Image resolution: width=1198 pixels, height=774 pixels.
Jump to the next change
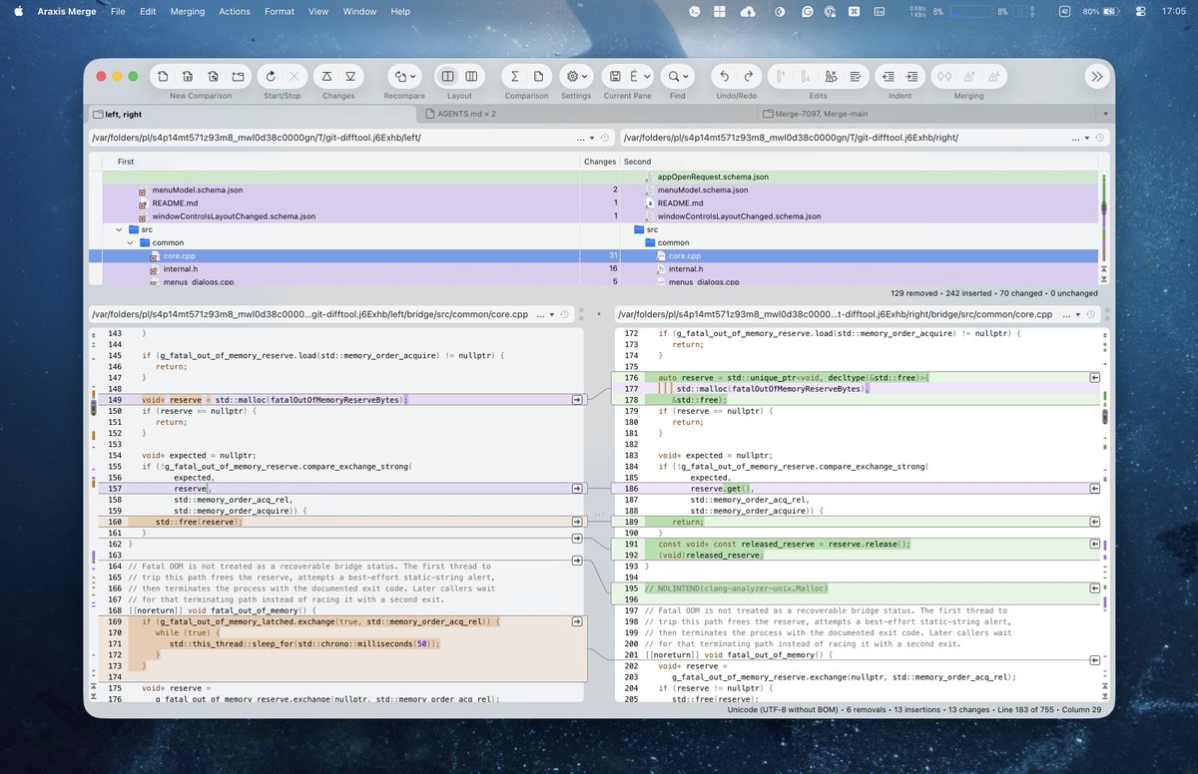point(350,76)
